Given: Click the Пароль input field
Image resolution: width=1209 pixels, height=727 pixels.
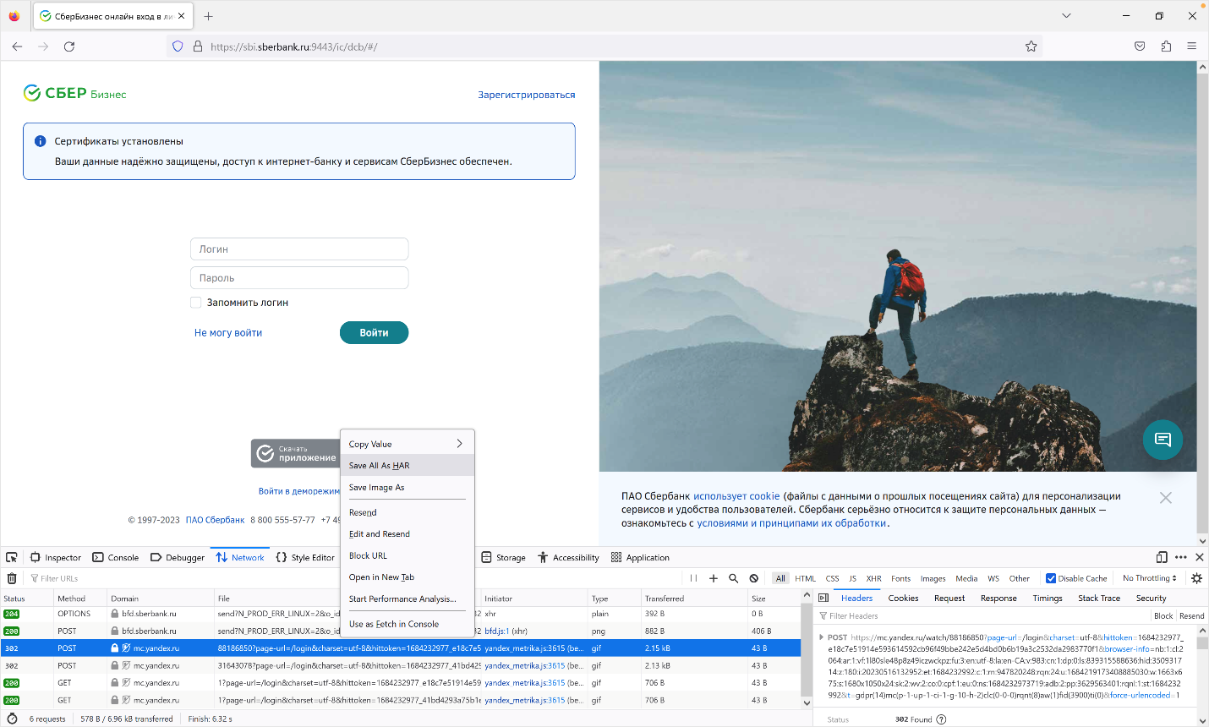Looking at the screenshot, I should point(299,278).
